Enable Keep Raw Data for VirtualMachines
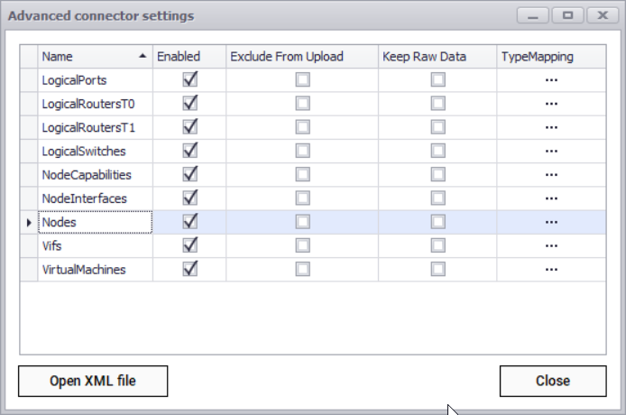Viewport: 626px width, 415px height. [437, 269]
